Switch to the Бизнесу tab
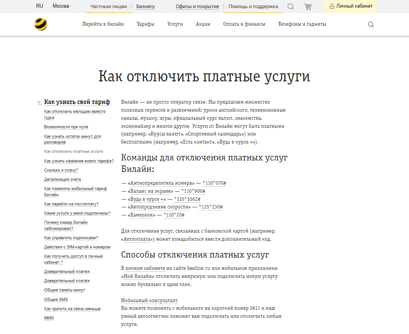The width and height of the screenshot is (409, 334). [x=146, y=6]
